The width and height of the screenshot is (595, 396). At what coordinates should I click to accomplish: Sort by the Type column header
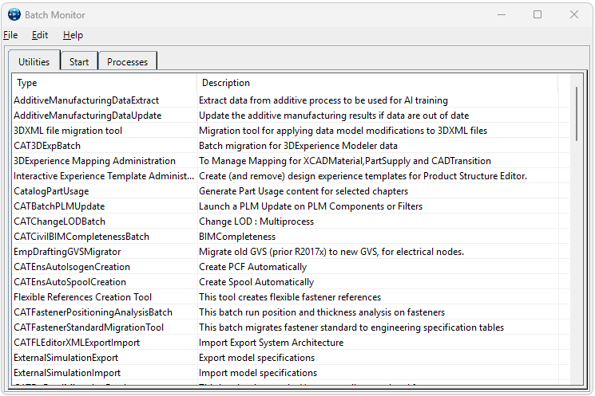(x=104, y=83)
